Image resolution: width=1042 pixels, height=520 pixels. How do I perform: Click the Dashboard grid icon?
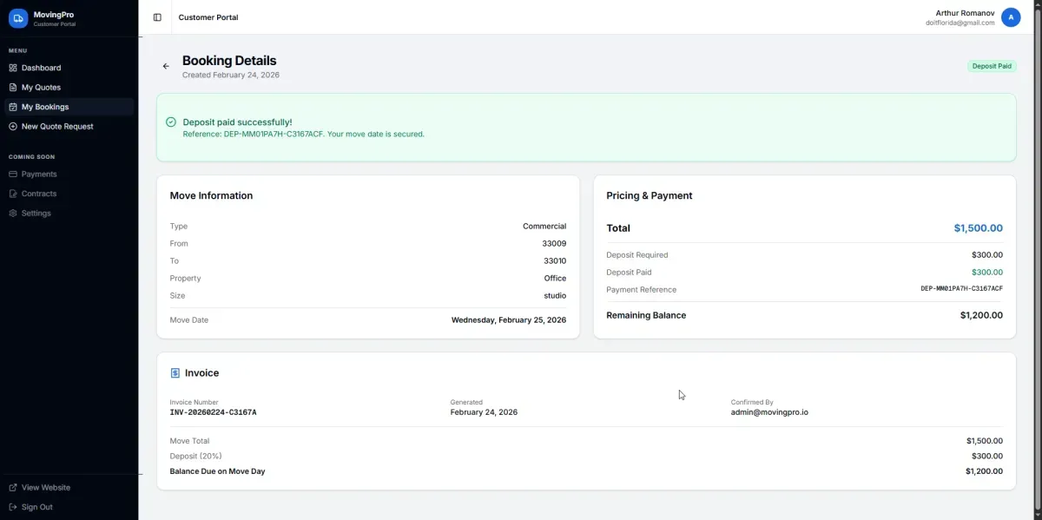coord(13,68)
